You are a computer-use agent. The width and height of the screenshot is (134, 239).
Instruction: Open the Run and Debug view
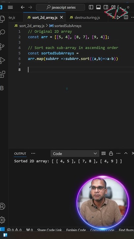click(2, 60)
